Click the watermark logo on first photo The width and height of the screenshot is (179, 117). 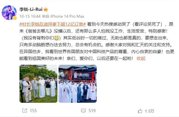(23, 68)
